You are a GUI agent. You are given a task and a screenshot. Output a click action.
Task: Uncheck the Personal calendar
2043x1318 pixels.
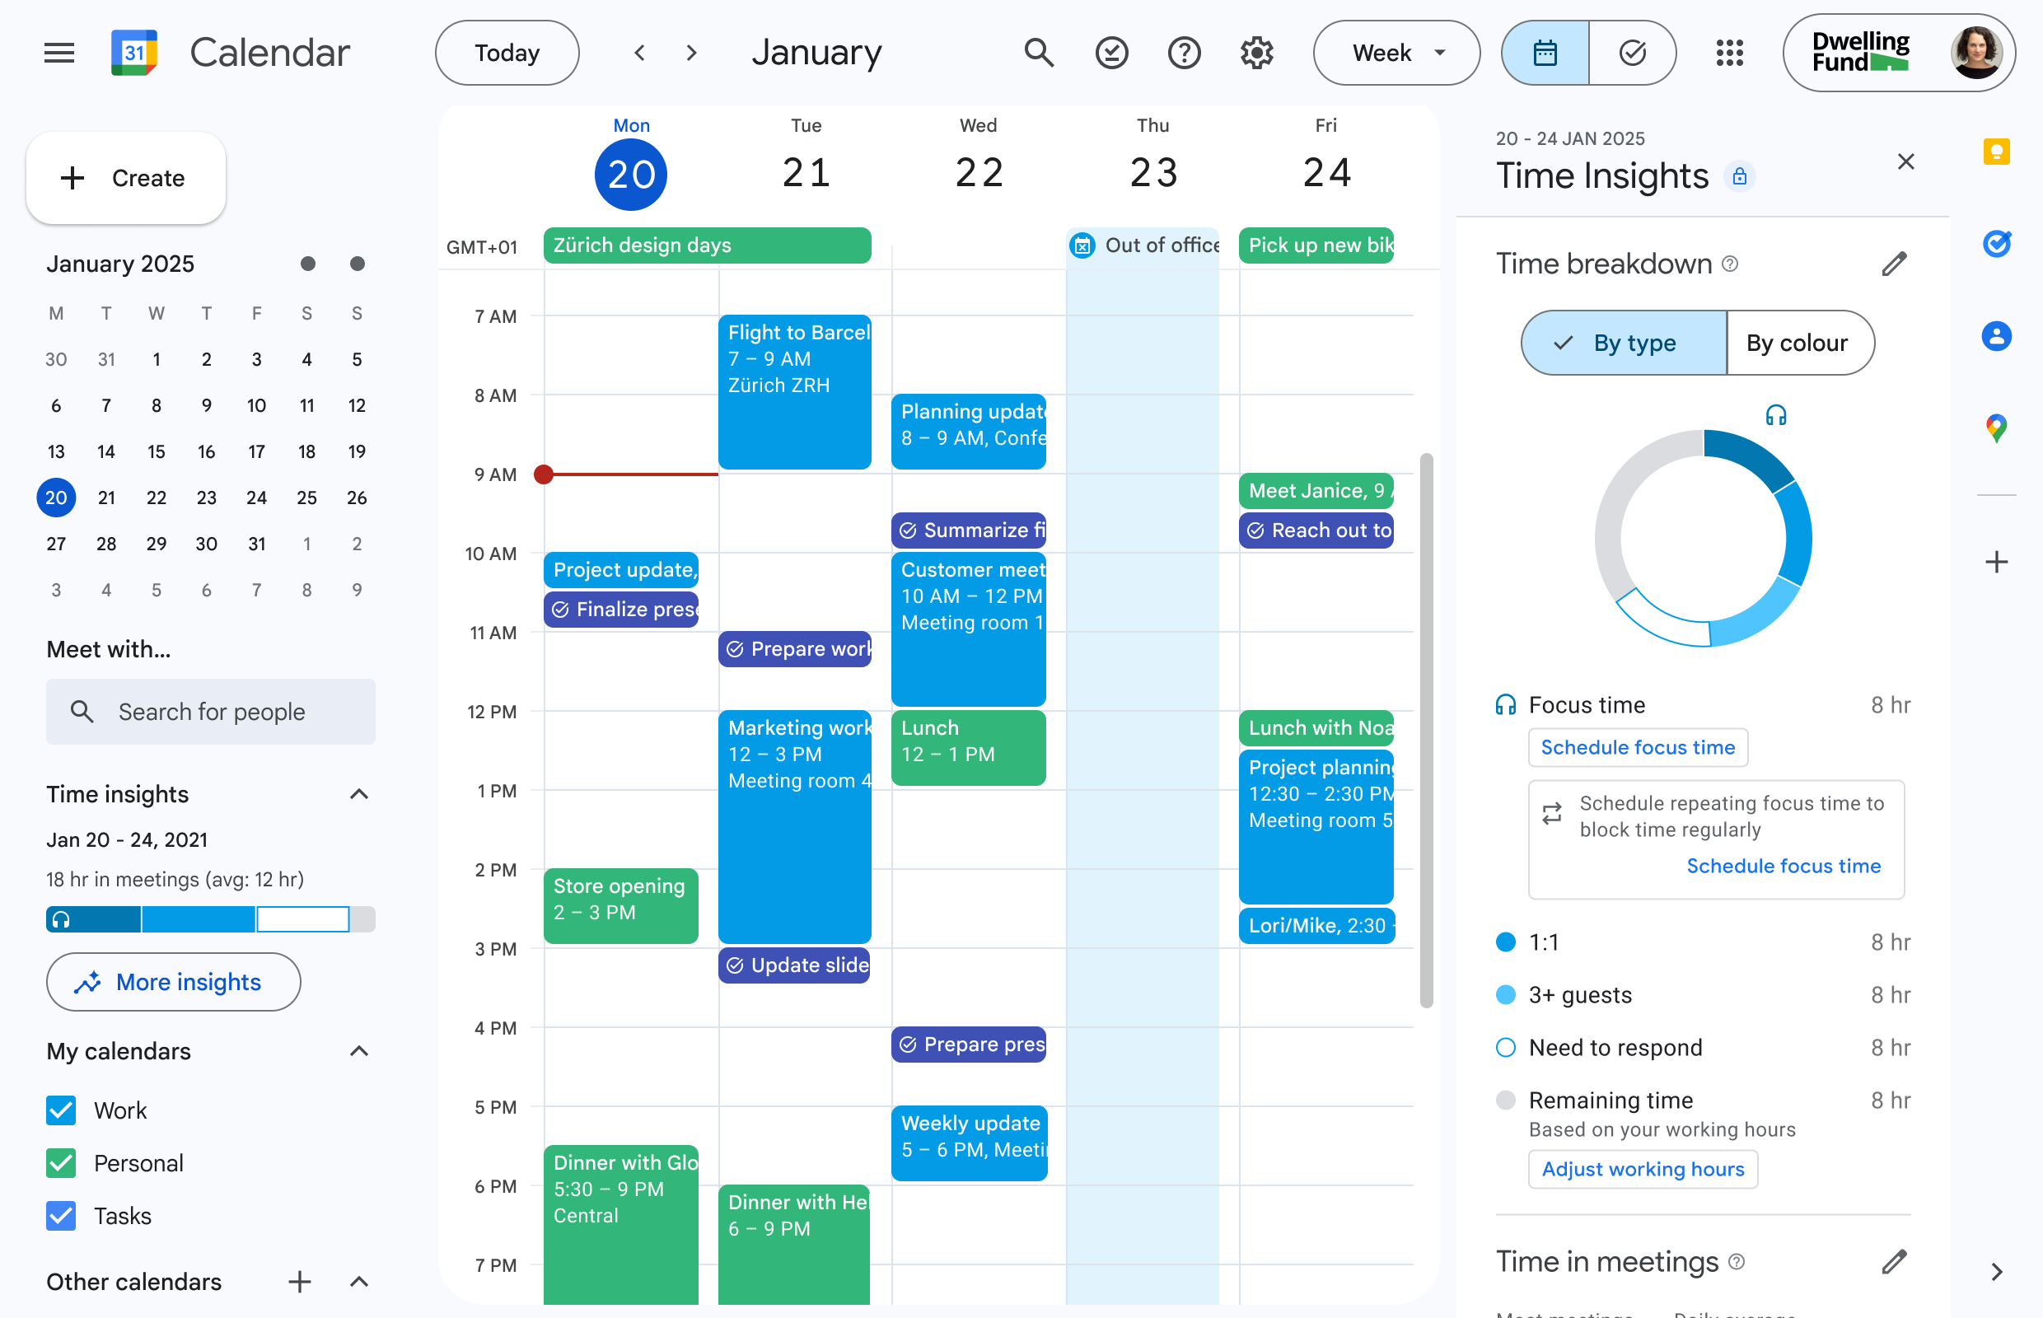(x=60, y=1163)
